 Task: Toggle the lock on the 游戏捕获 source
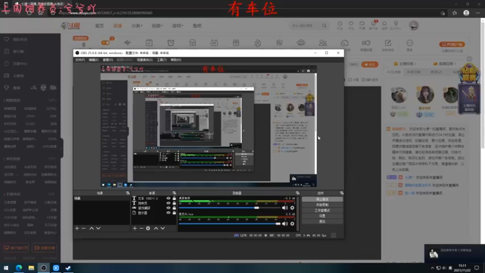(174, 208)
